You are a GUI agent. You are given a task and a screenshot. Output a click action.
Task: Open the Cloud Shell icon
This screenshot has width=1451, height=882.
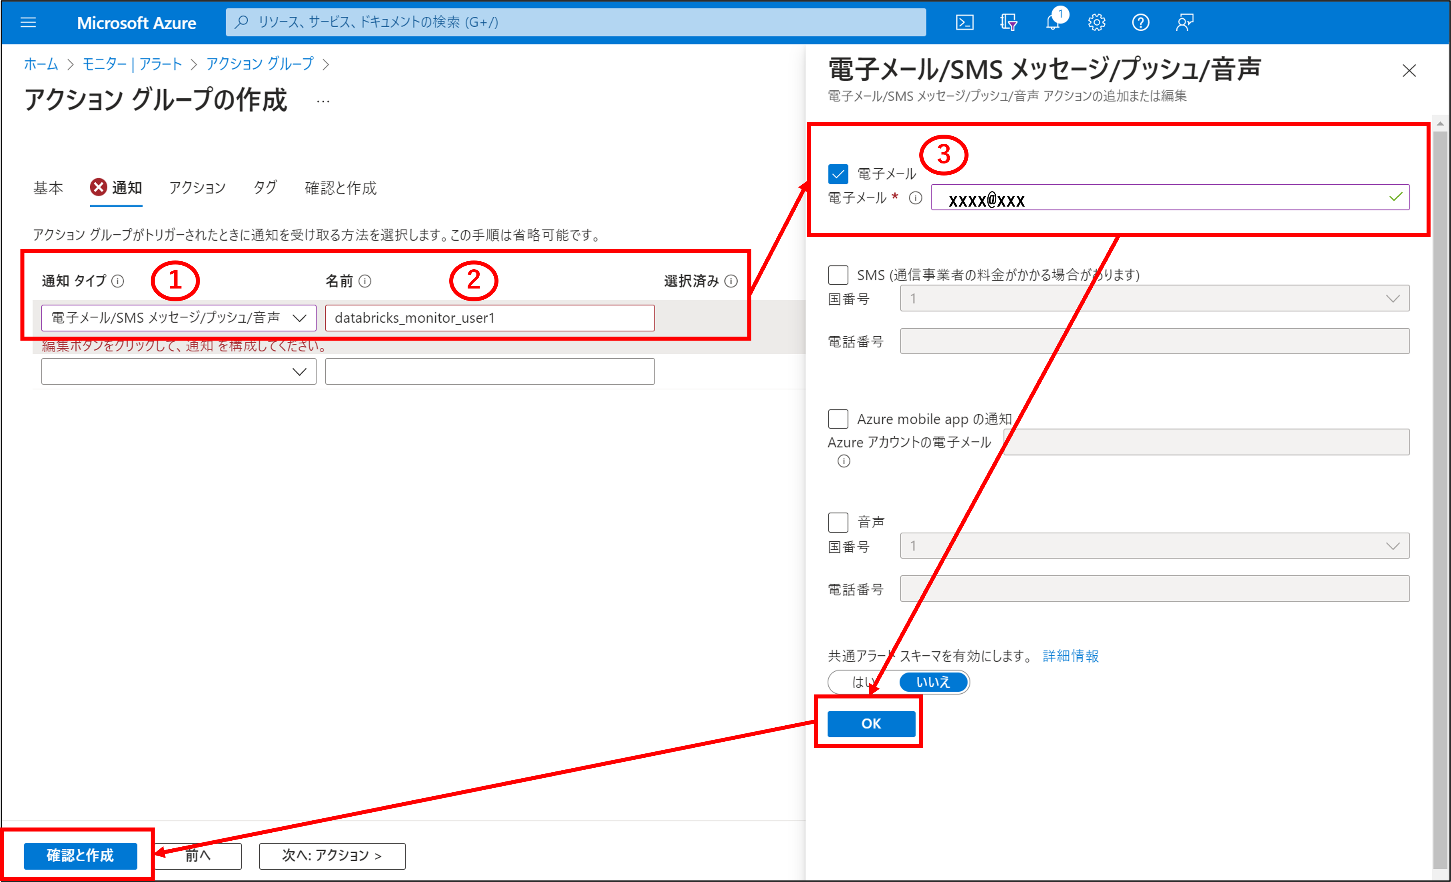[x=964, y=22]
